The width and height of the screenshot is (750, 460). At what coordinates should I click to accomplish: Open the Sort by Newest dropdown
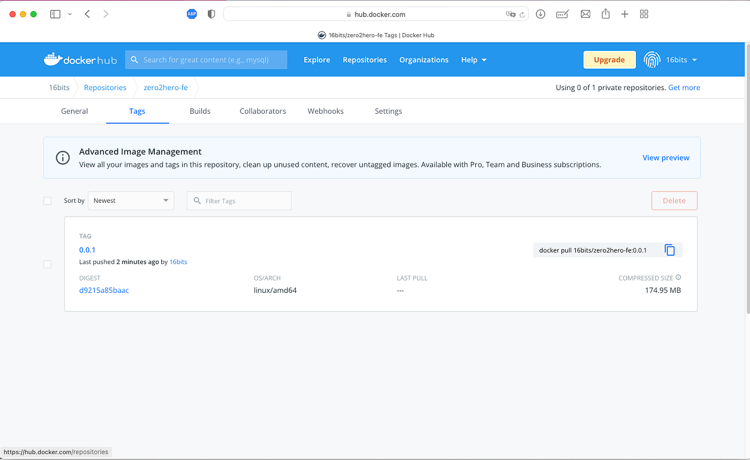click(131, 201)
